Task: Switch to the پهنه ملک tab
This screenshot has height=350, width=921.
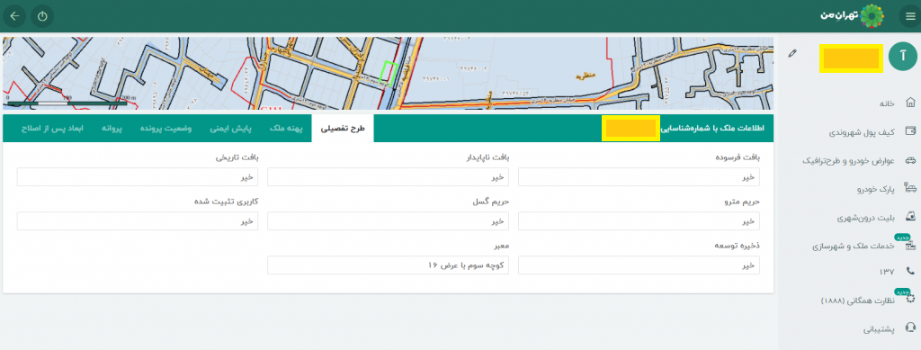Action: point(286,129)
